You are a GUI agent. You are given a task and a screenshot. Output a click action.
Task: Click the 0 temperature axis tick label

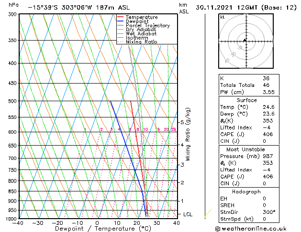pyautogui.click(x=97, y=223)
